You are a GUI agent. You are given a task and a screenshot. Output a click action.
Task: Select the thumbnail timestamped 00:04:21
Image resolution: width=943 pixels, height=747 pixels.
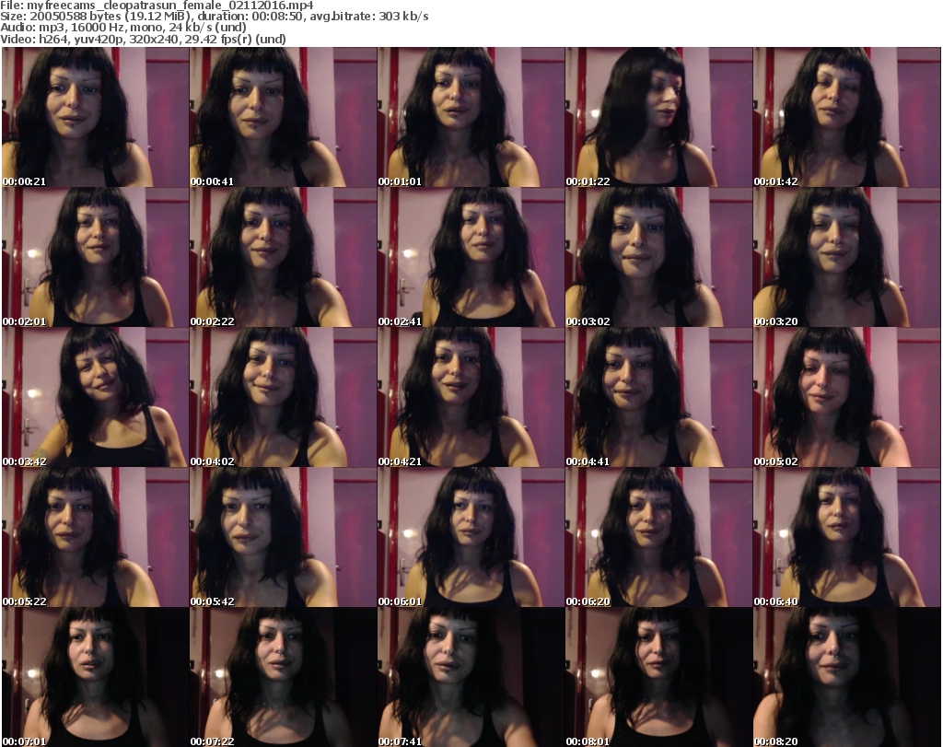click(471, 398)
